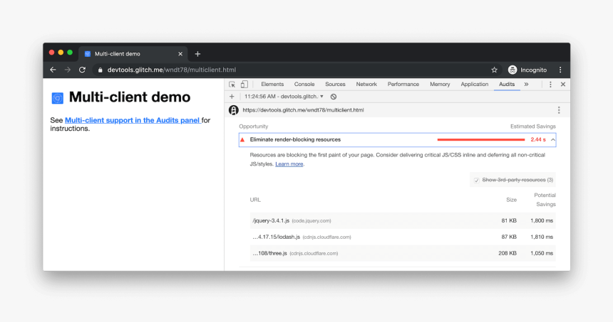Screen dimensions: 613x322
Task: Switch to the Memory tab
Action: [x=440, y=84]
